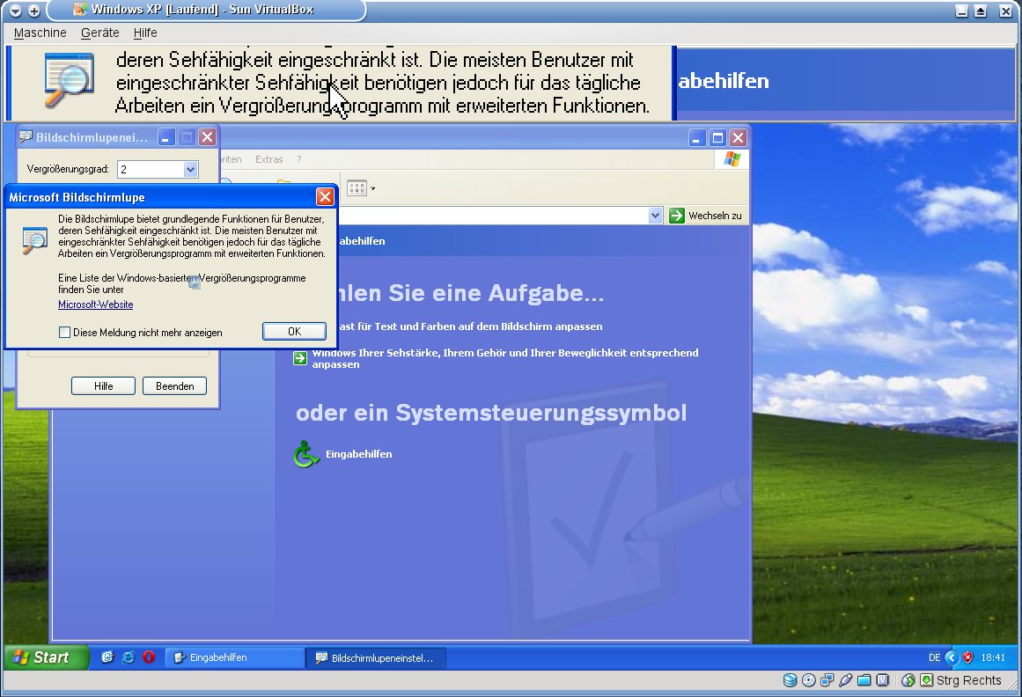The width and height of the screenshot is (1022, 697).
Task: Check Diese Meldung nicht mehr anzeigen
Action: coord(64,332)
